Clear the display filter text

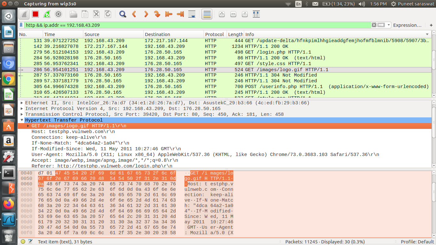[x=374, y=25]
